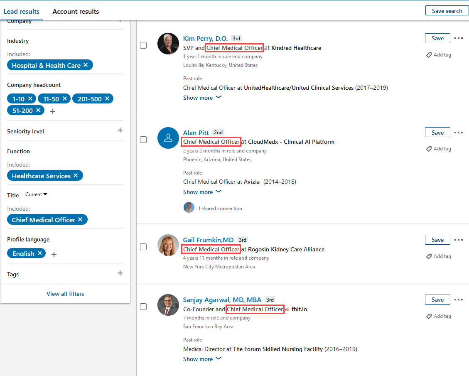Open Rogosin Kidney Care Alliance company
Screen dimensions: 469x376
(286, 249)
